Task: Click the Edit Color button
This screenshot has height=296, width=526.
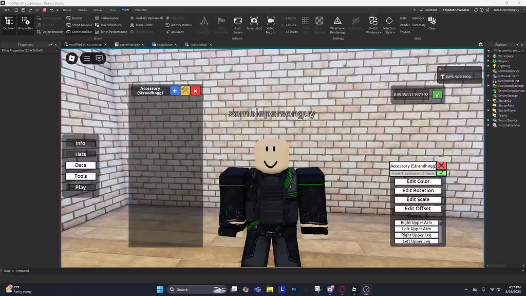Action: click(x=418, y=181)
